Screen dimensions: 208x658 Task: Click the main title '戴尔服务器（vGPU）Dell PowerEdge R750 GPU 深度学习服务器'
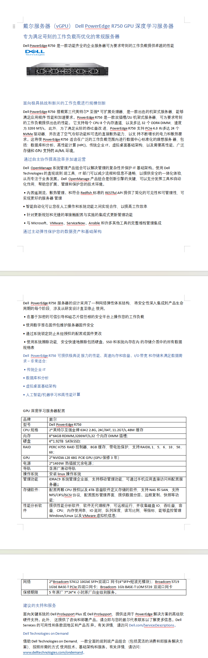coord(98,26)
